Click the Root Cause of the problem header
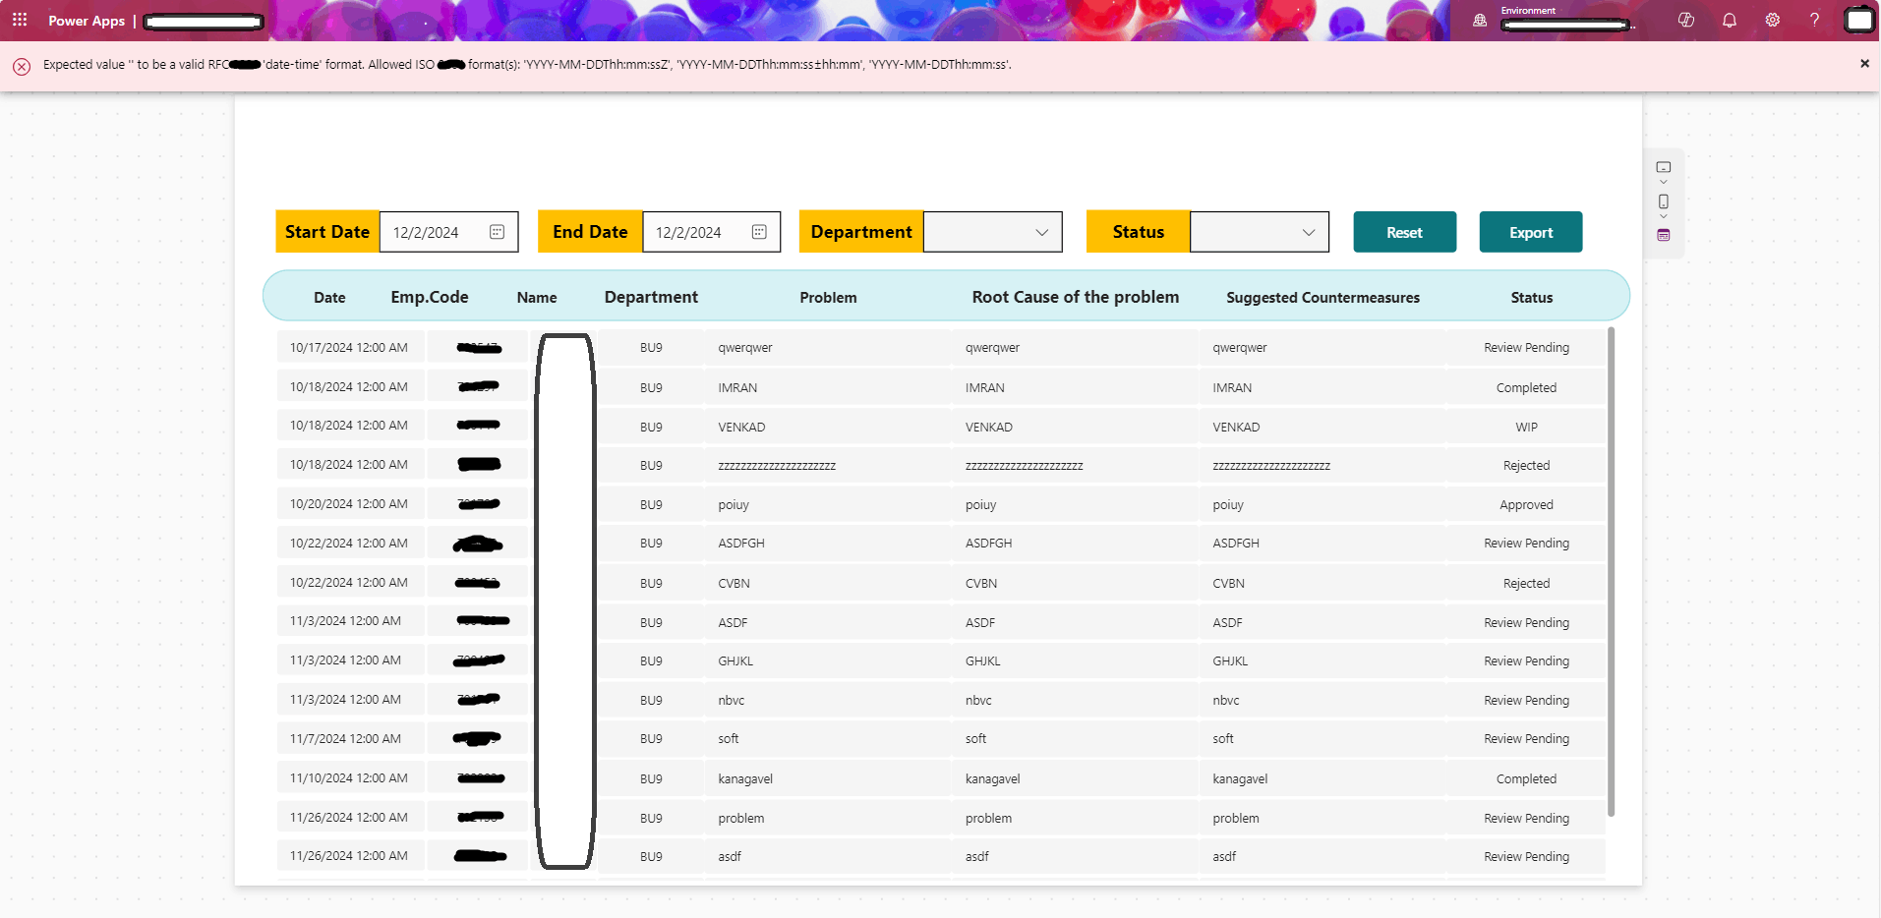1881x918 pixels. click(x=1076, y=297)
